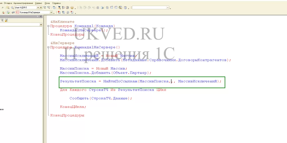The height and width of the screenshot is (143, 287).
Task: Click the toggle breakpoint red dot icon
Action: (x=59, y=13)
